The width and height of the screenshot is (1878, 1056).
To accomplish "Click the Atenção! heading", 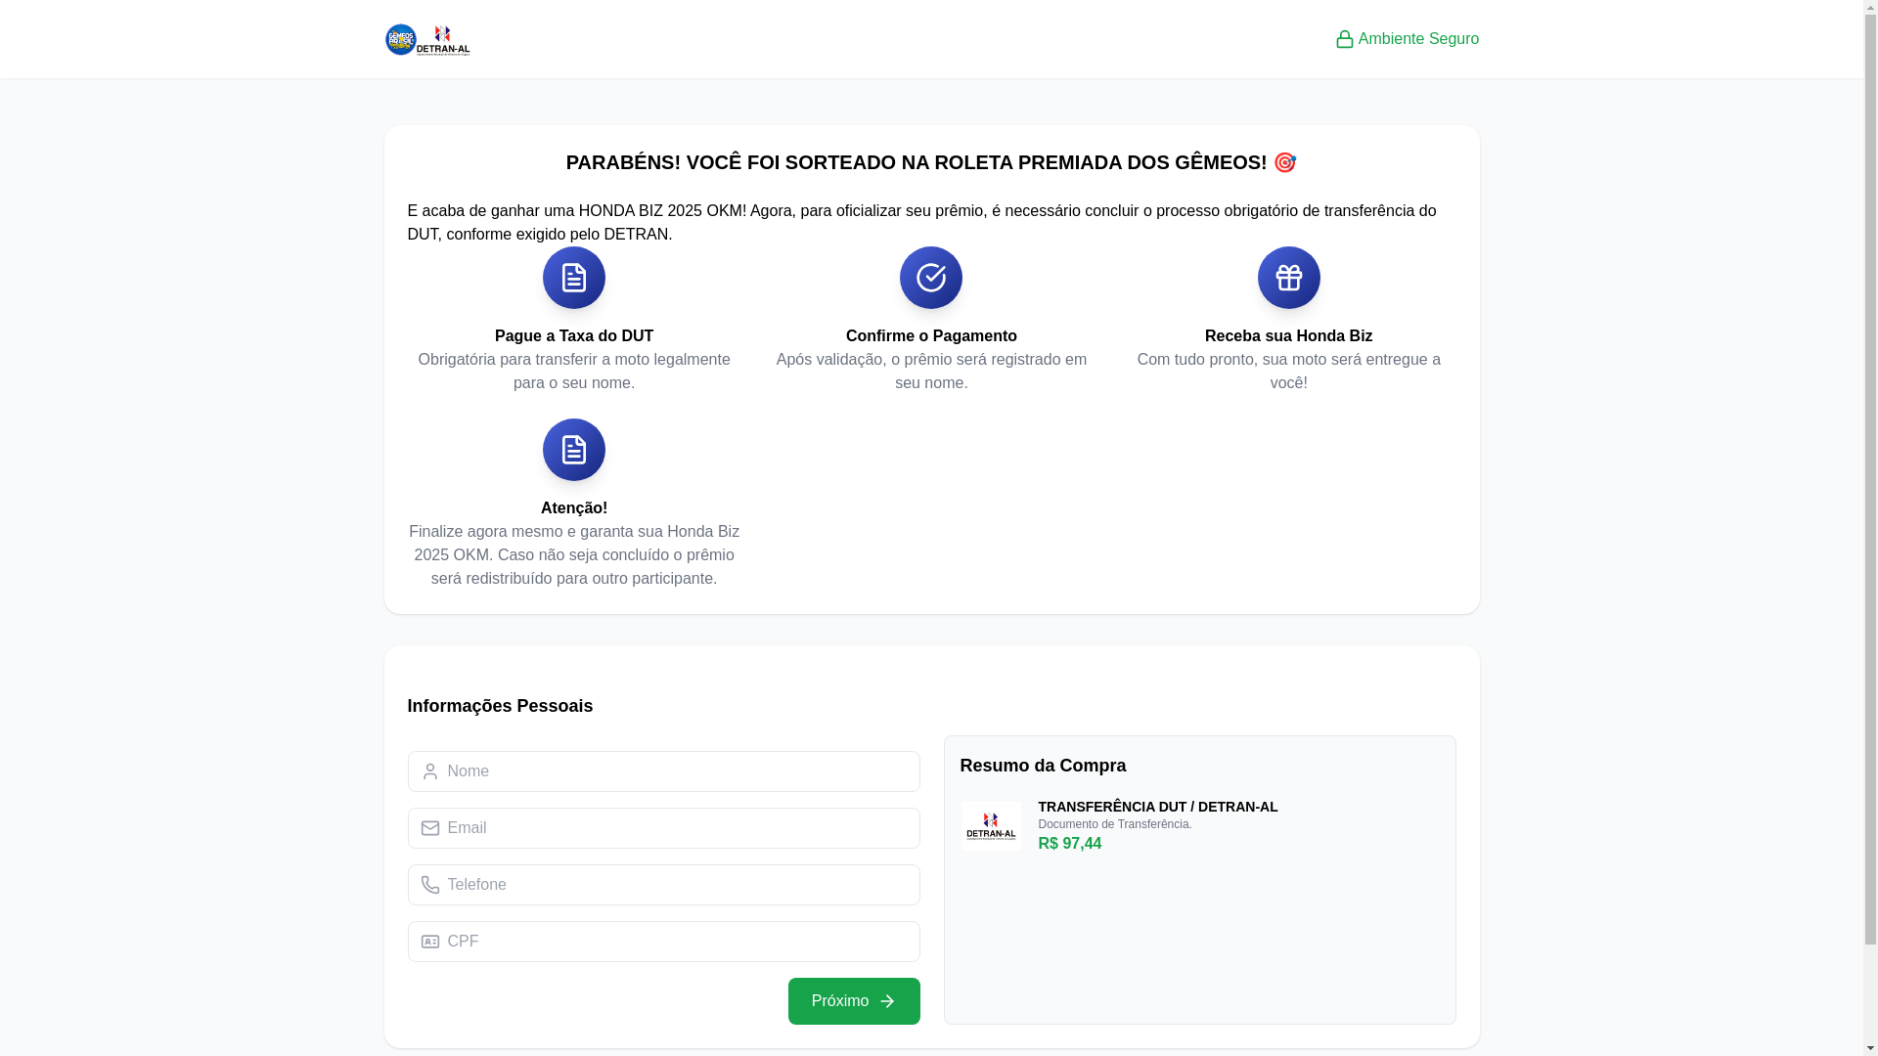I will (x=574, y=508).
